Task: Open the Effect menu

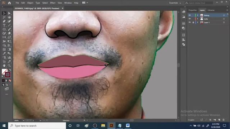Action: pos(52,3)
